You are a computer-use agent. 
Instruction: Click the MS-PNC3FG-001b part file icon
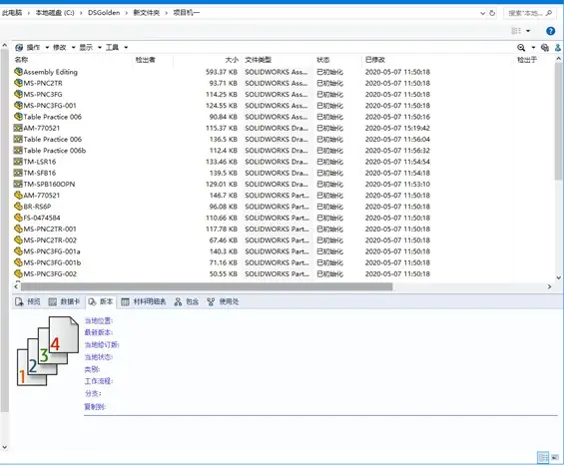pos(18,262)
